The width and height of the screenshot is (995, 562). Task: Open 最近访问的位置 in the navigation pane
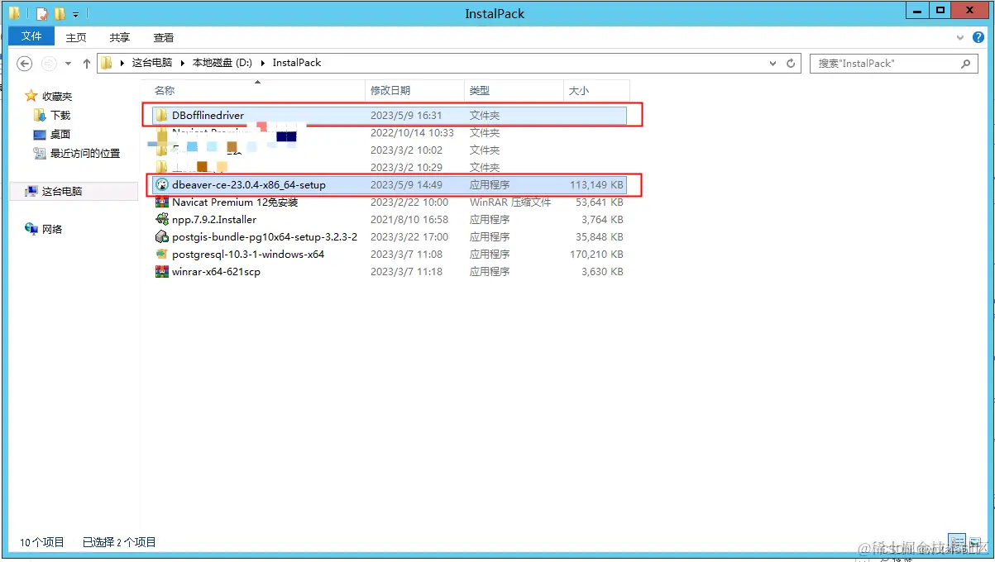85,153
